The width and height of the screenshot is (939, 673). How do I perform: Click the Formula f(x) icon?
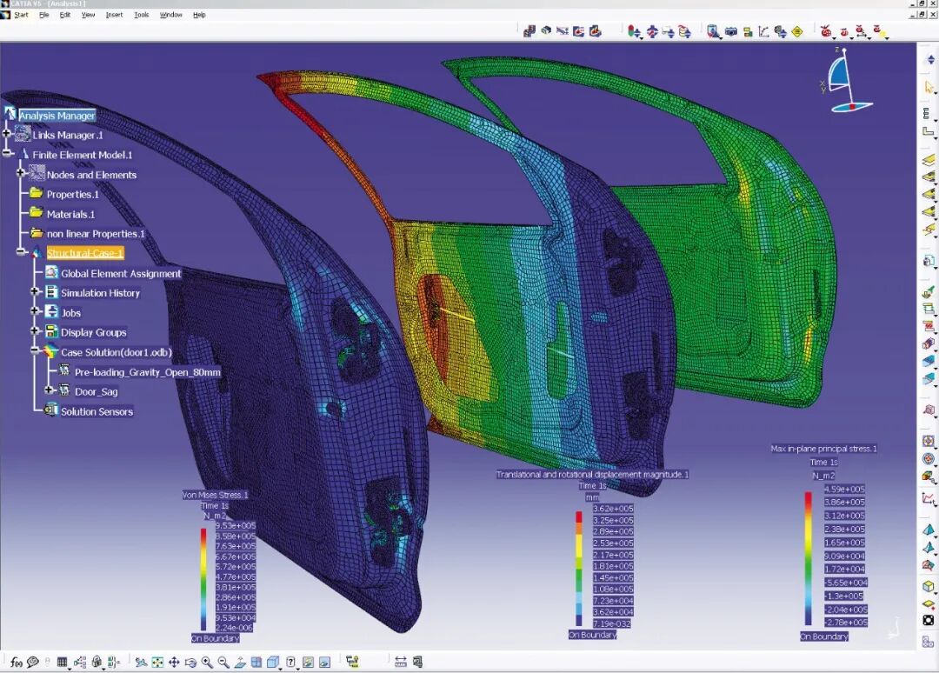(x=16, y=663)
